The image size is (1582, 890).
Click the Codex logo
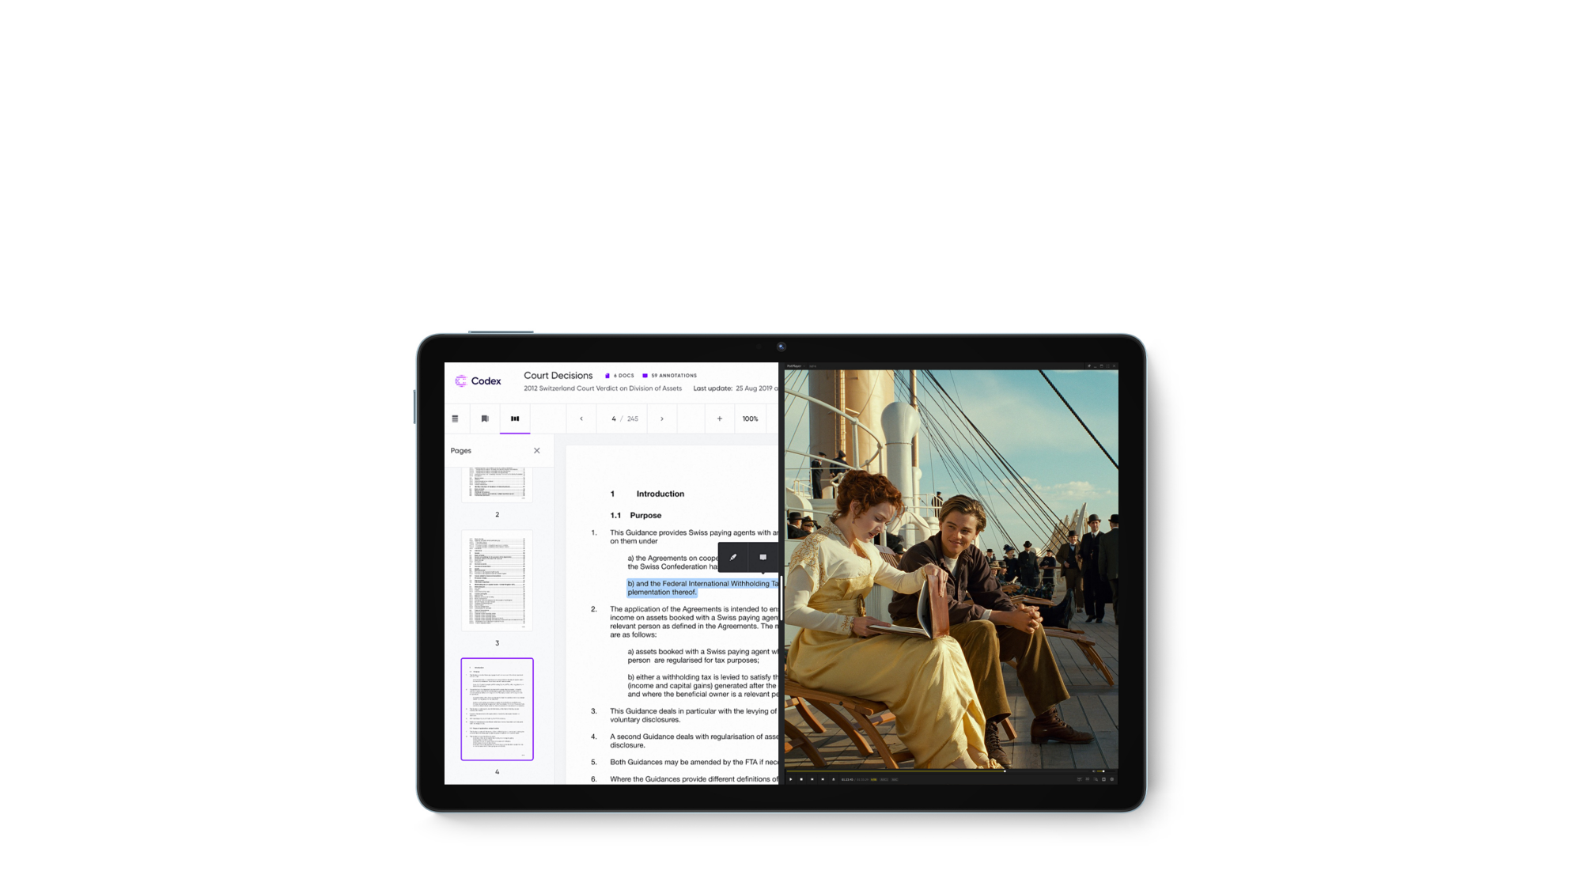pos(478,381)
